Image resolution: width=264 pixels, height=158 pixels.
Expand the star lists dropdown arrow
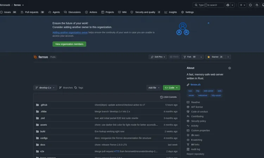[228, 57]
